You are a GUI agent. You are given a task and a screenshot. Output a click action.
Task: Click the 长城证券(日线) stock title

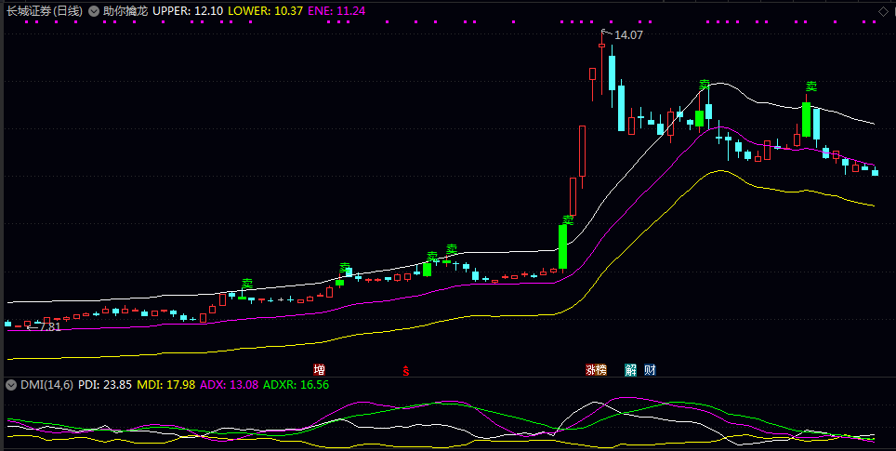click(44, 11)
